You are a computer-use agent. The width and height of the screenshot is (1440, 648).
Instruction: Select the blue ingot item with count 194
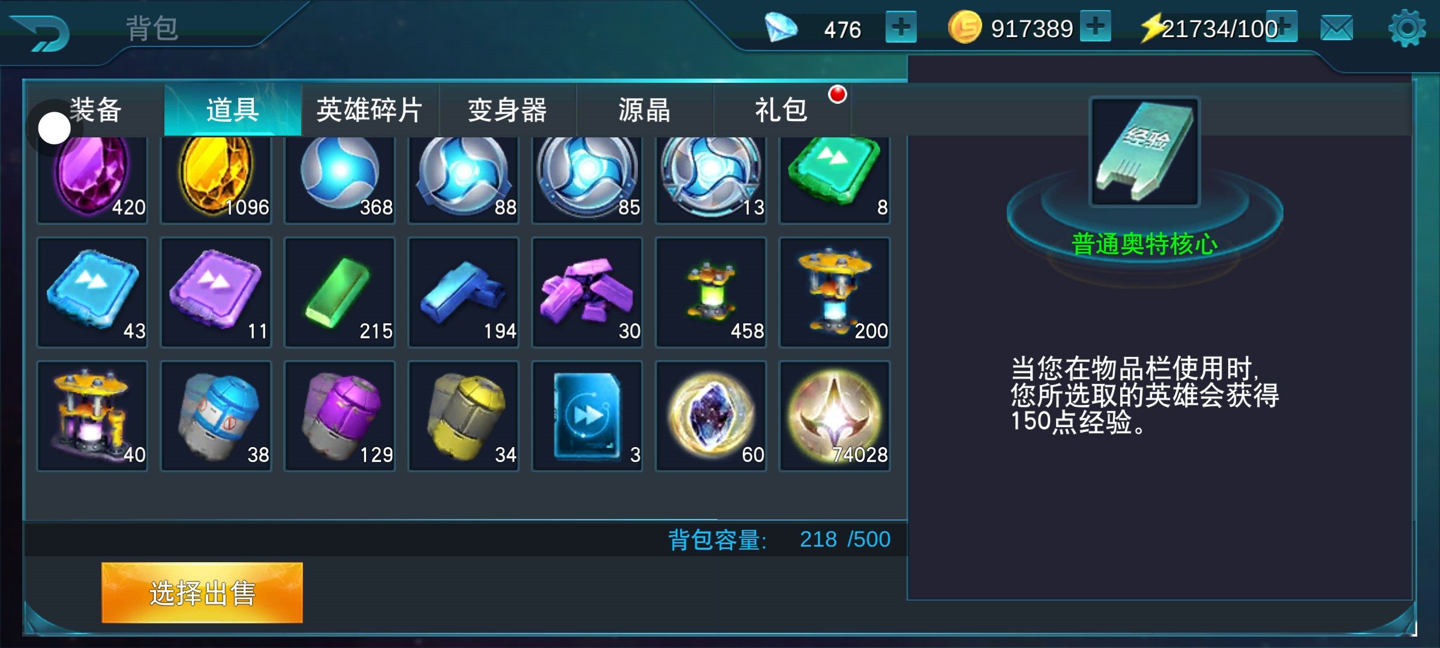coord(463,292)
